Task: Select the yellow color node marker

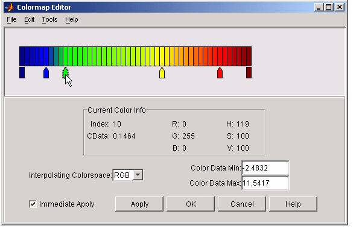Action: click(x=162, y=73)
